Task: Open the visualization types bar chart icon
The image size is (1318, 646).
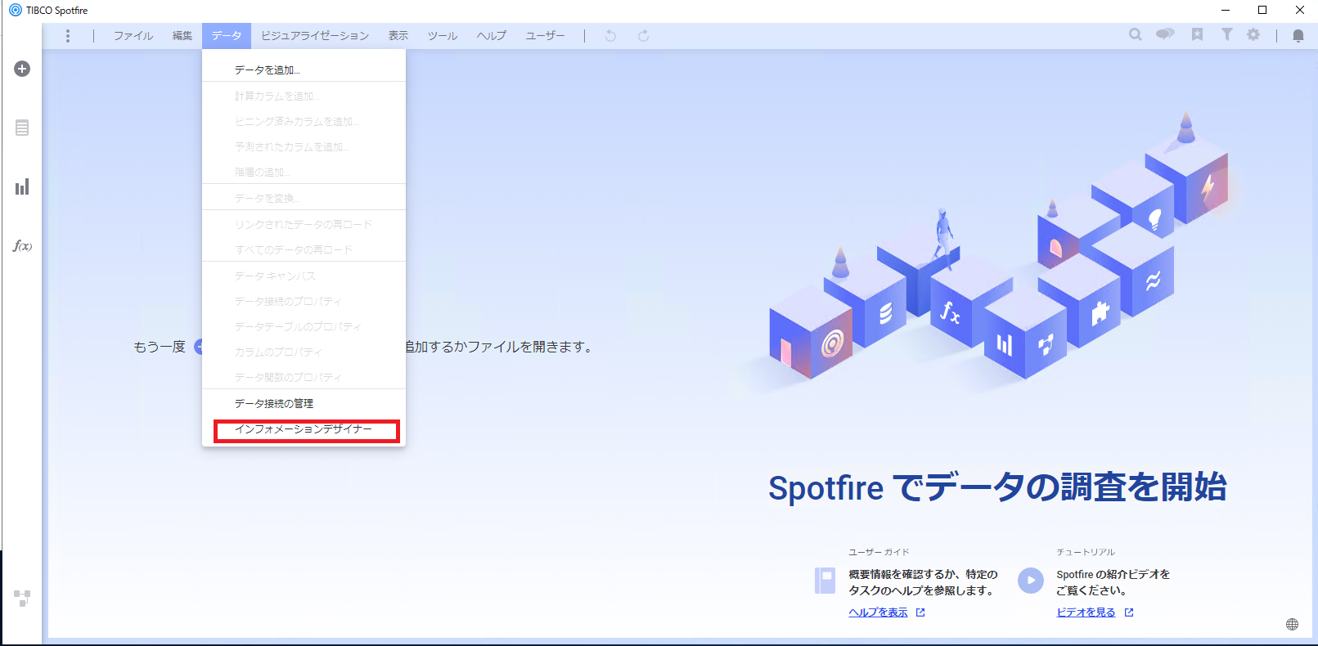Action: click(x=22, y=186)
